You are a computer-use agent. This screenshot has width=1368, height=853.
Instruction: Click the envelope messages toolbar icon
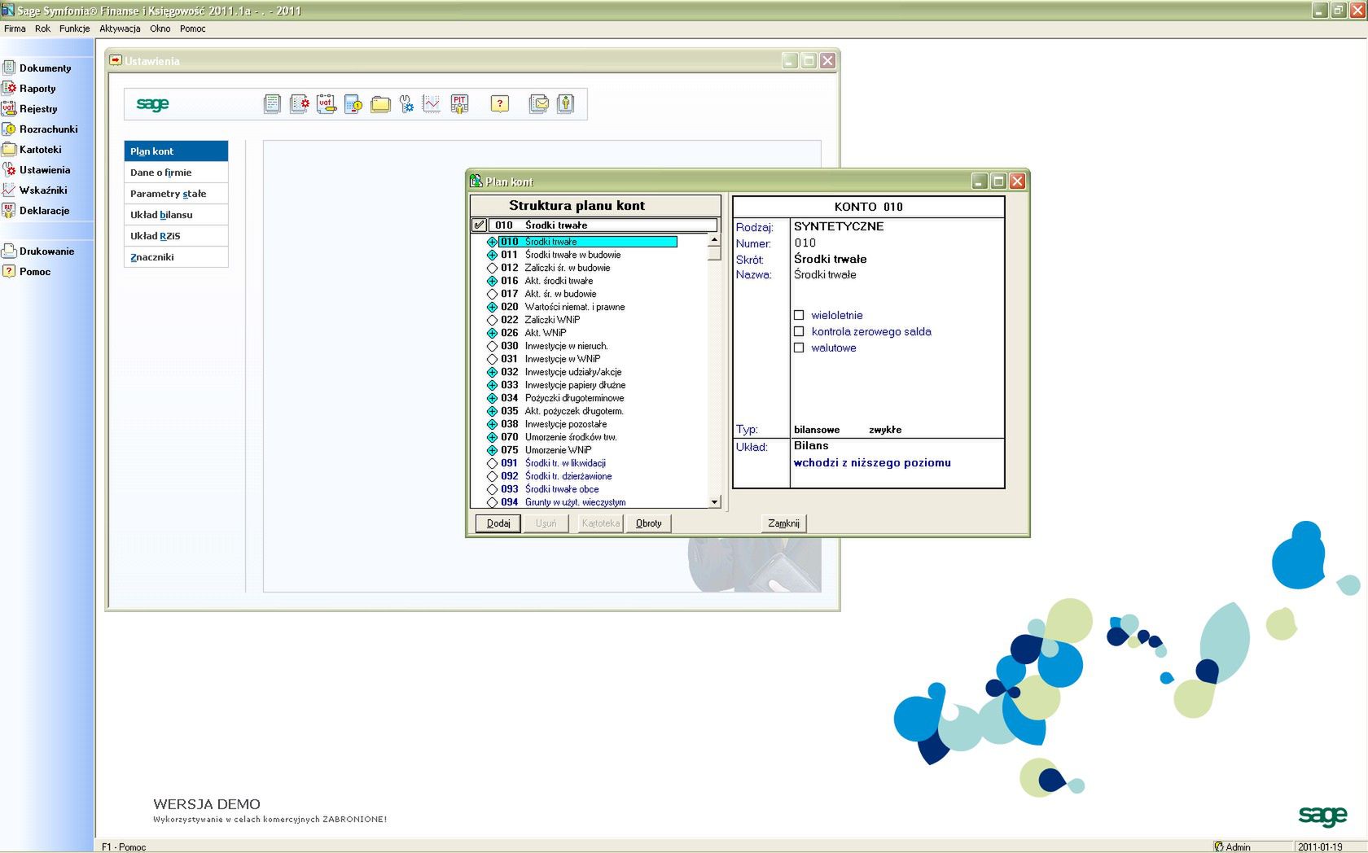pyautogui.click(x=538, y=104)
